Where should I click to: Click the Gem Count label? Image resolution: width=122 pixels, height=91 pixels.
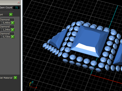[6, 8]
